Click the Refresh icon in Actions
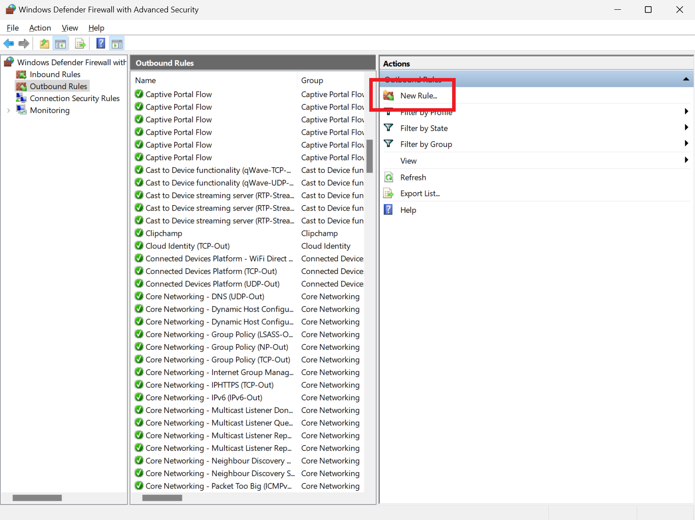Screen dimensions: 695x520 point(389,177)
